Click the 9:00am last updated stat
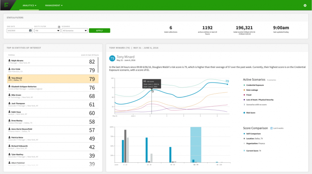The height and width of the screenshot is (174, 312). pyautogui.click(x=281, y=29)
